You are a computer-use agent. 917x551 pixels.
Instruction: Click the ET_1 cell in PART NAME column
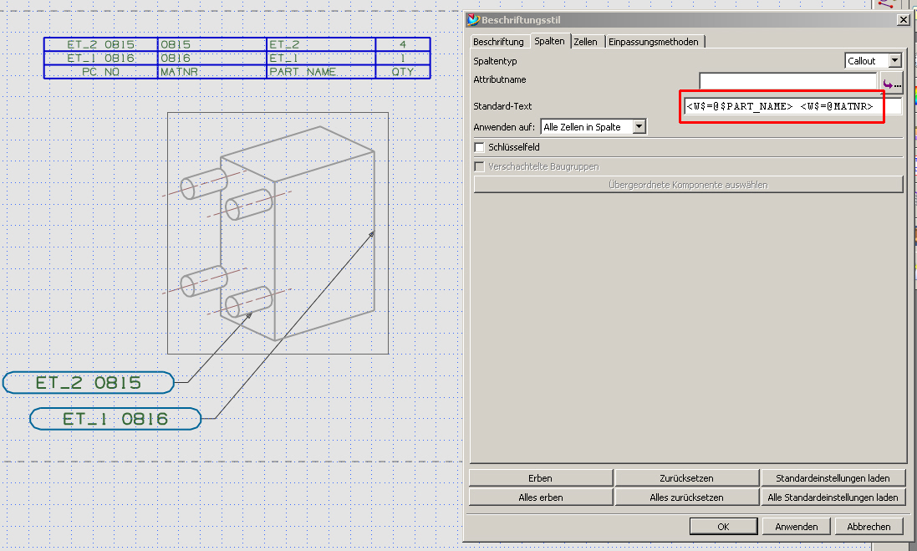320,58
